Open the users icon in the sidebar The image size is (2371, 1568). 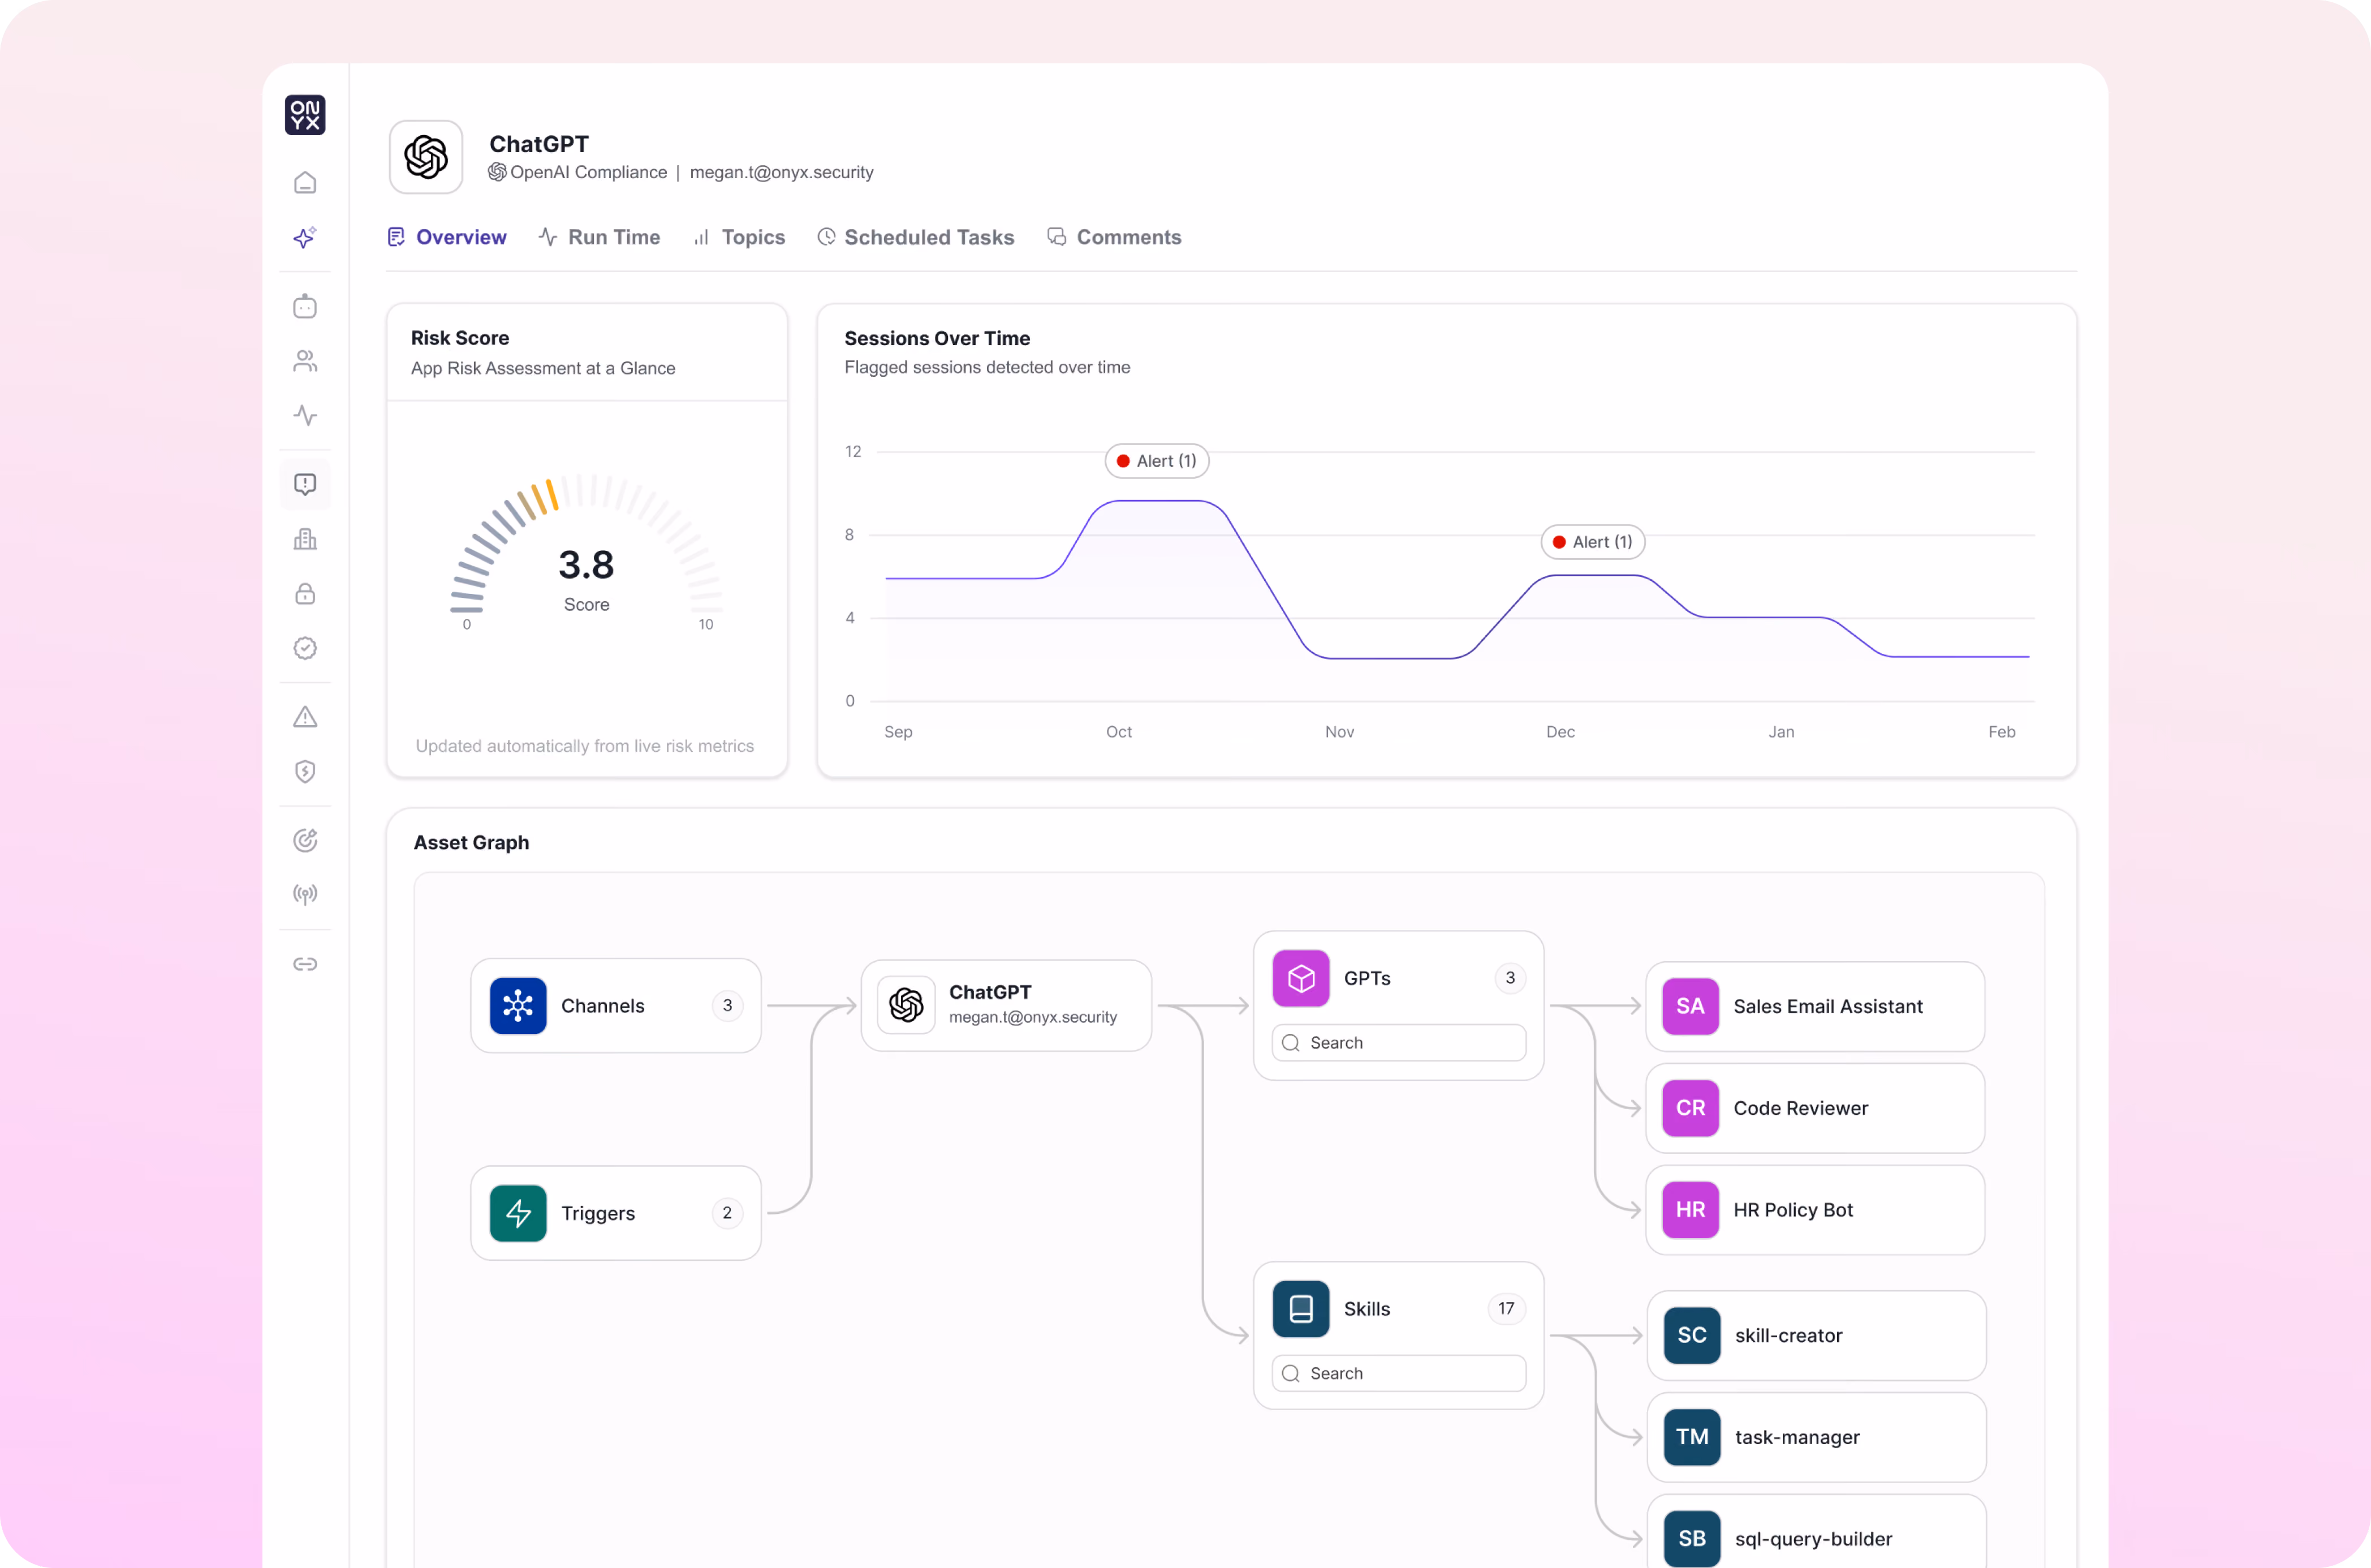pyautogui.click(x=305, y=361)
